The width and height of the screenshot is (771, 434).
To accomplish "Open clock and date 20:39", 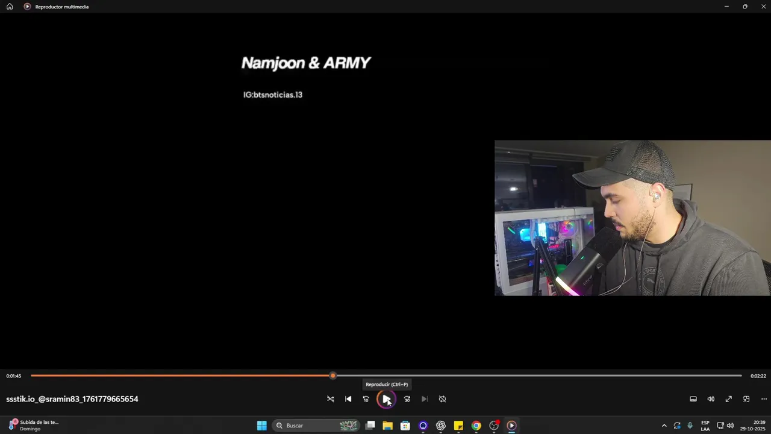I will [753, 426].
